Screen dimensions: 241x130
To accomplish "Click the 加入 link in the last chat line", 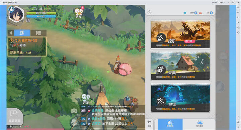I will coord(130,124).
